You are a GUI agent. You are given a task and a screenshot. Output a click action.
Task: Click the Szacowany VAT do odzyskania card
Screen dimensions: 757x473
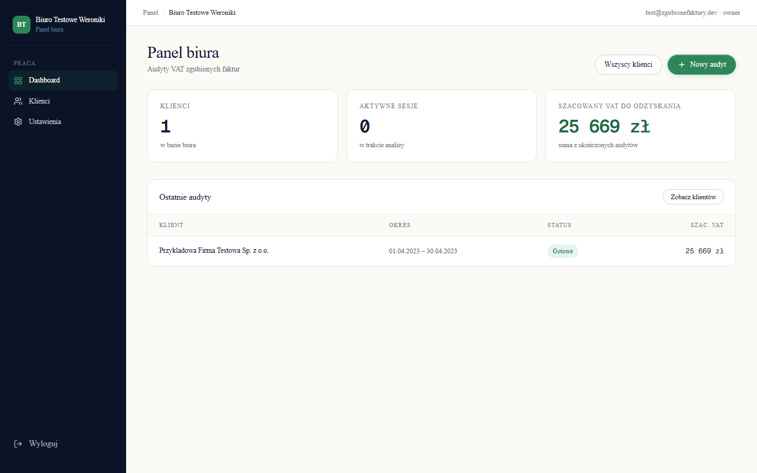pyautogui.click(x=640, y=126)
